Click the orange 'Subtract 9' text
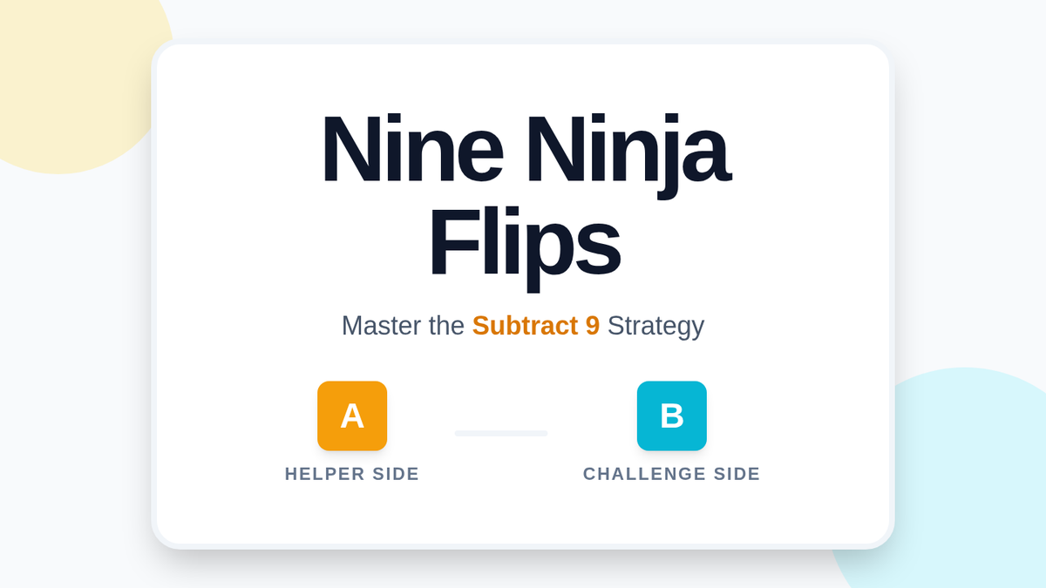Image resolution: width=1046 pixels, height=588 pixels. [x=535, y=326]
